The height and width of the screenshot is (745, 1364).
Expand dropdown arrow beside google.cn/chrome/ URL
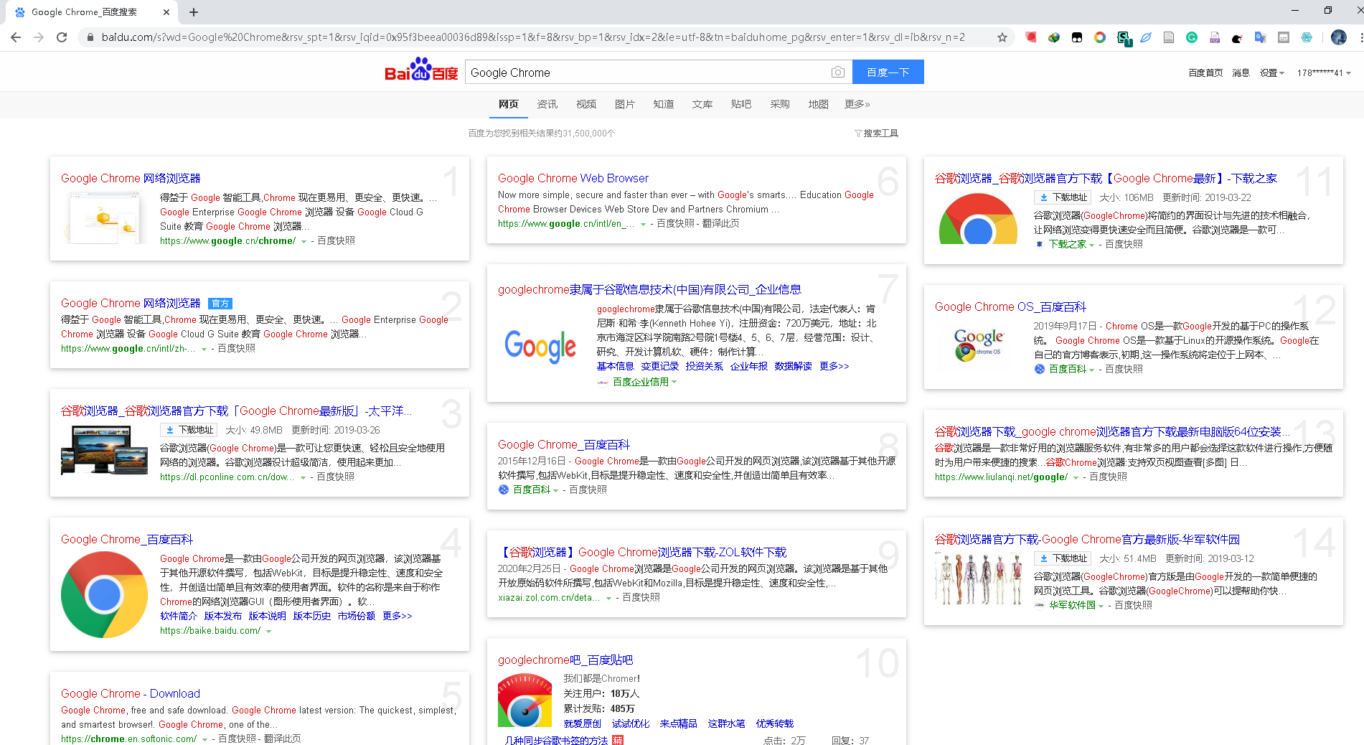tap(304, 242)
